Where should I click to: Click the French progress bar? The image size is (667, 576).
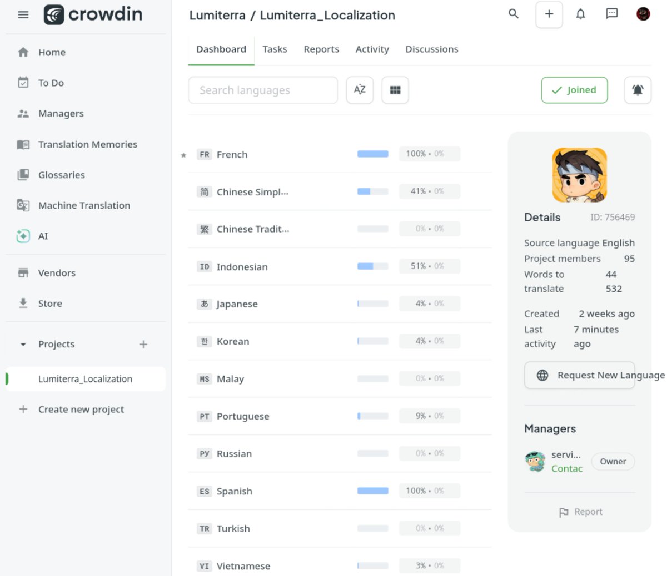pos(373,154)
